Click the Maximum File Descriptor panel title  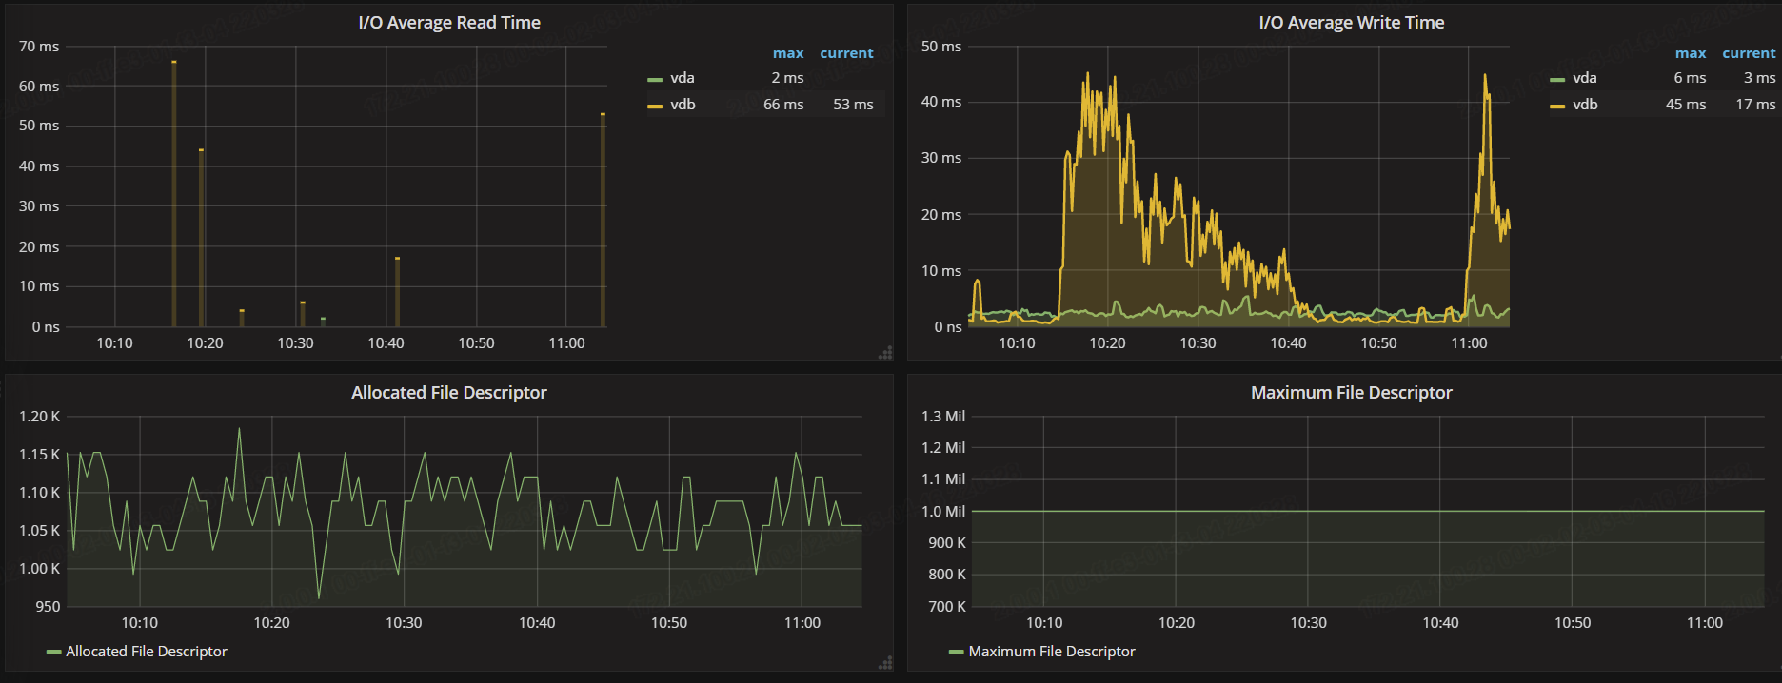click(x=1351, y=393)
